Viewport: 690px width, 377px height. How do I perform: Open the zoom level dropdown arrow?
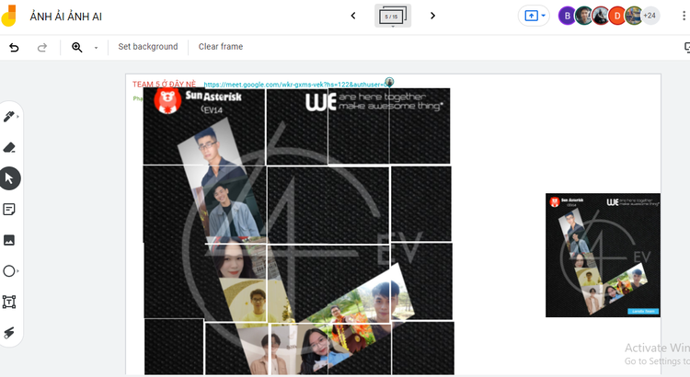96,48
